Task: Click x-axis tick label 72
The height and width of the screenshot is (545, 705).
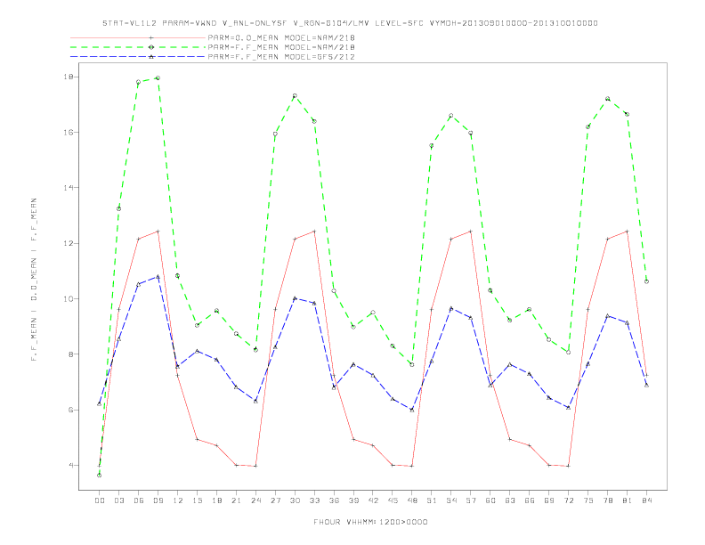Action: [x=568, y=500]
